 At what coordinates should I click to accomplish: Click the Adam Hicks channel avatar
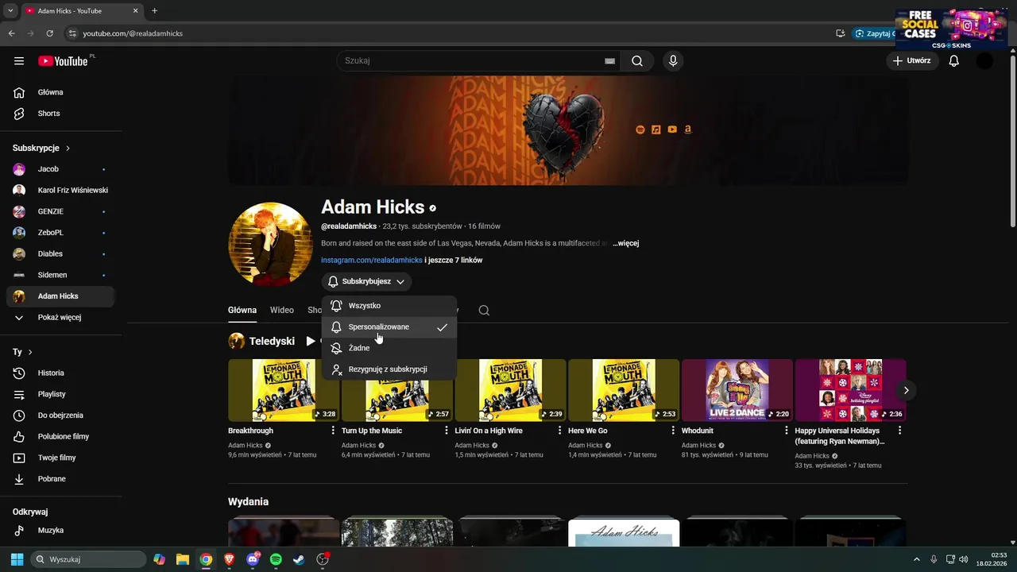click(270, 244)
